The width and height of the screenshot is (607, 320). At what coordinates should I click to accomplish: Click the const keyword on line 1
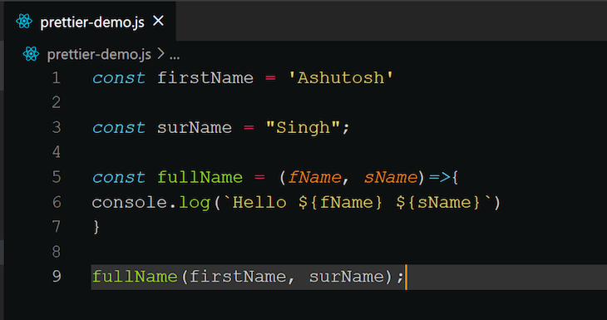pyautogui.click(x=119, y=78)
